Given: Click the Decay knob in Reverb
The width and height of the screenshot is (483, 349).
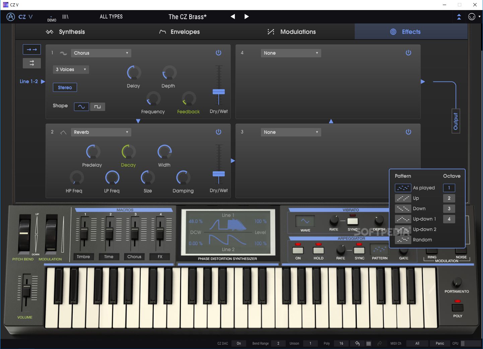Looking at the screenshot, I should coord(129,152).
